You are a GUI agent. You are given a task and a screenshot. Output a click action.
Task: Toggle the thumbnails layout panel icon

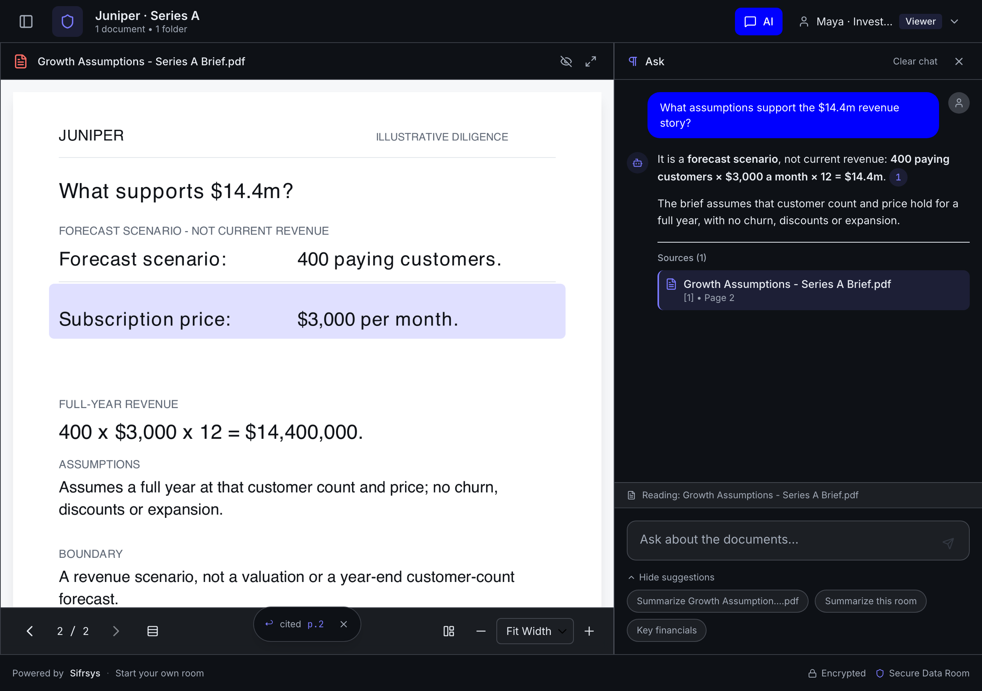click(449, 631)
